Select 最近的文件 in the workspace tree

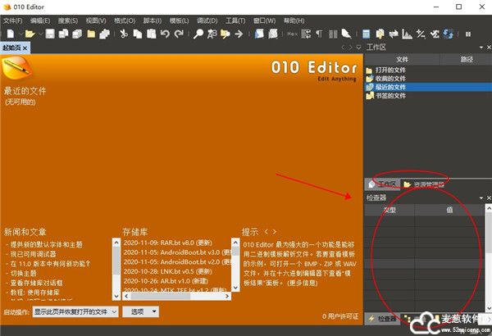pos(390,87)
